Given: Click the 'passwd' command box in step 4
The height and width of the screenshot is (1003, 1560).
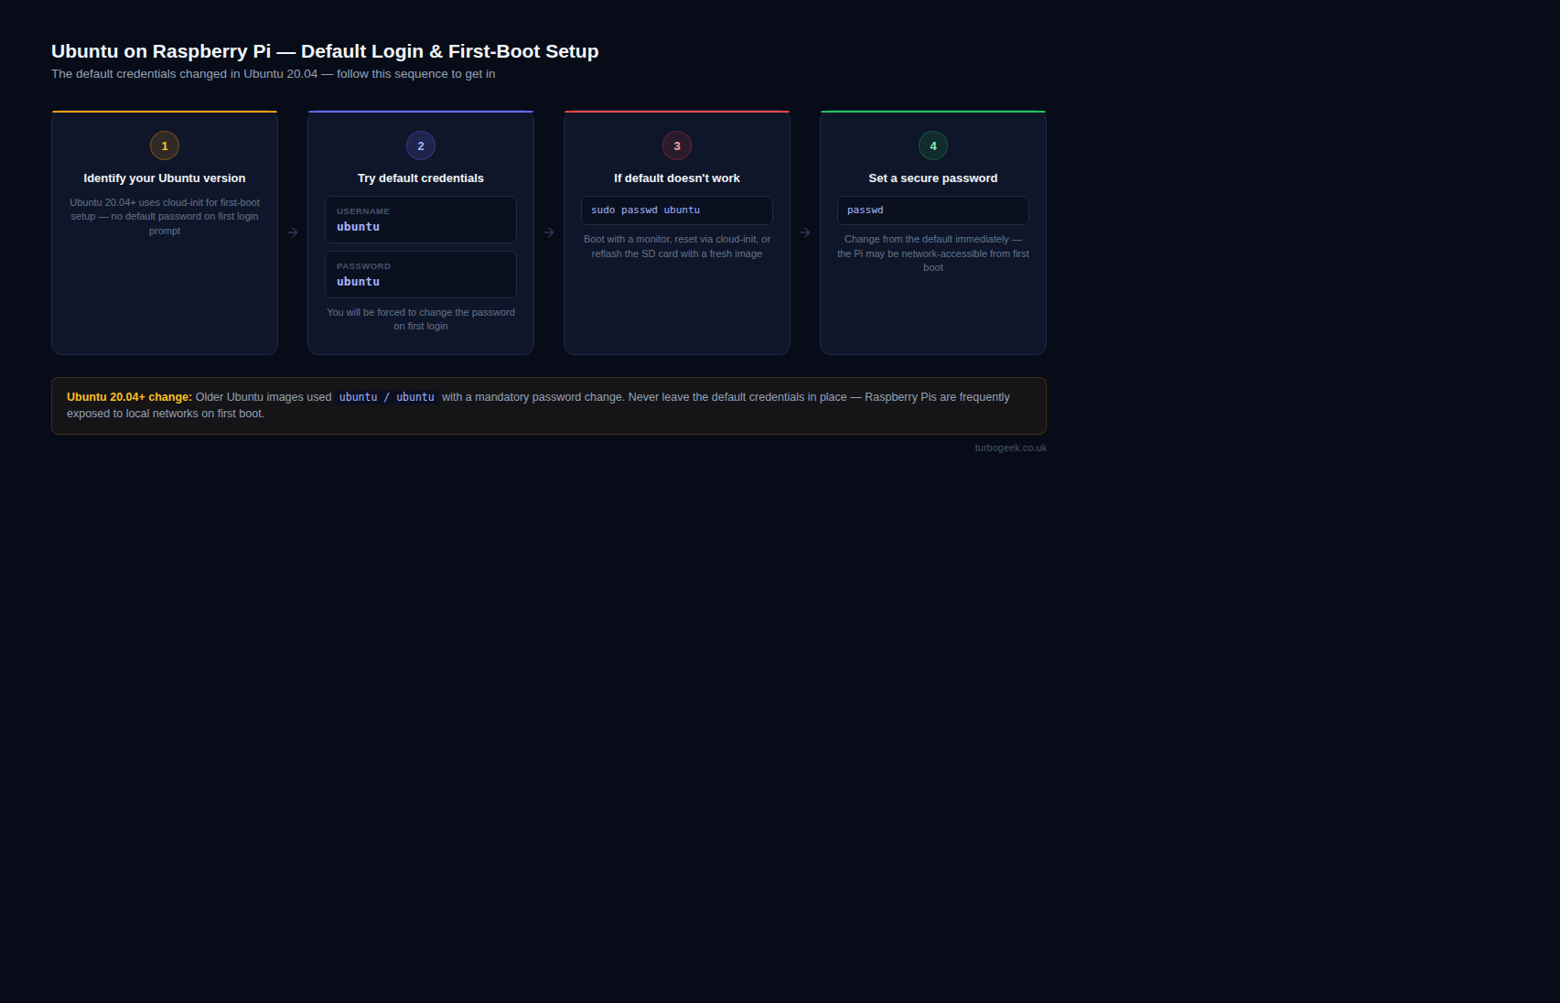Looking at the screenshot, I should 933,210.
